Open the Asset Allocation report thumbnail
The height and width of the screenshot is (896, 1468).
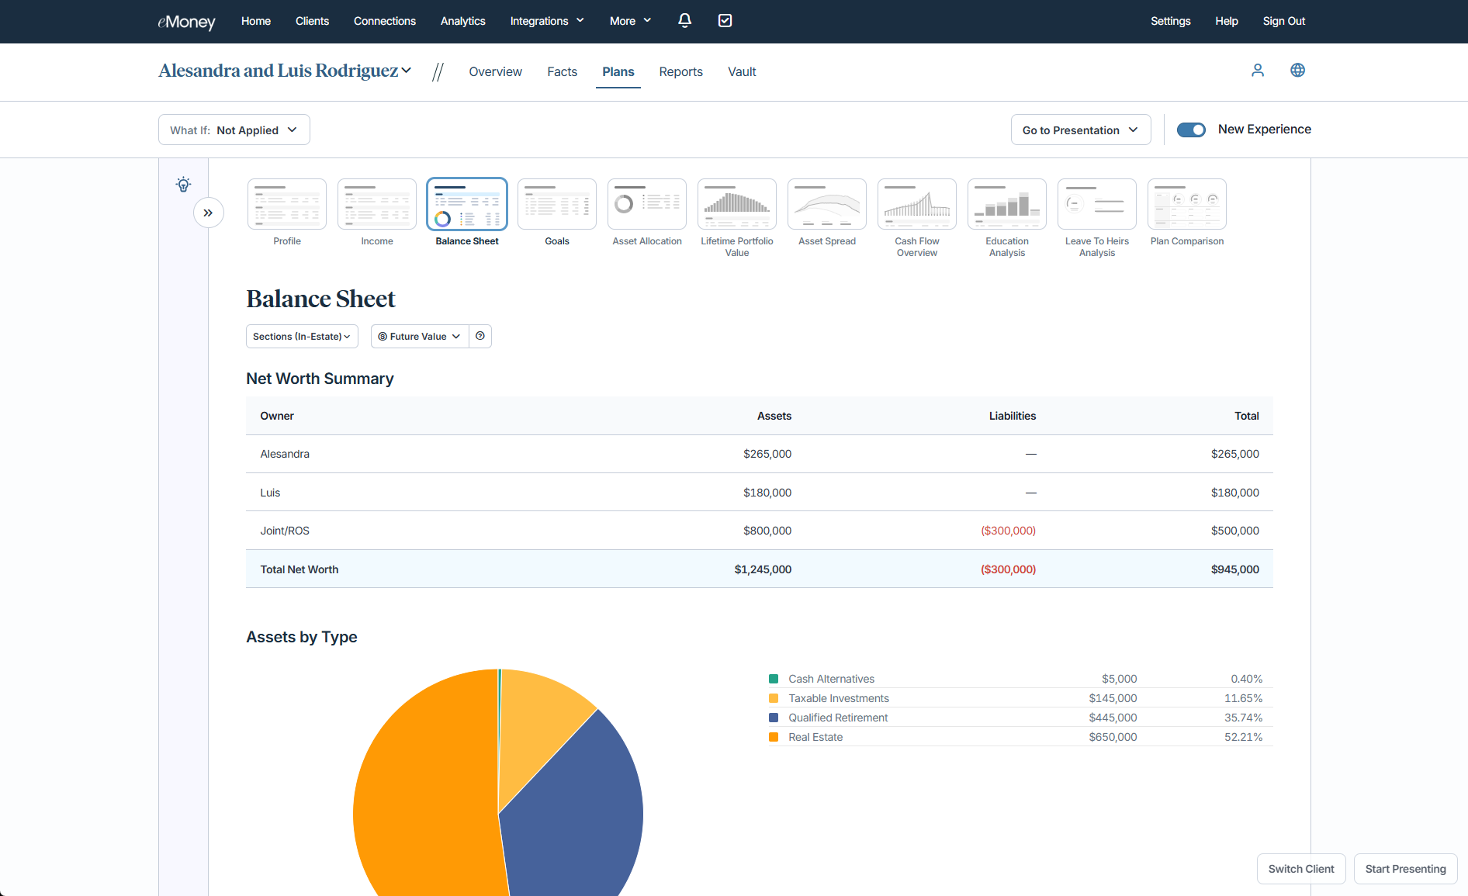tap(647, 205)
